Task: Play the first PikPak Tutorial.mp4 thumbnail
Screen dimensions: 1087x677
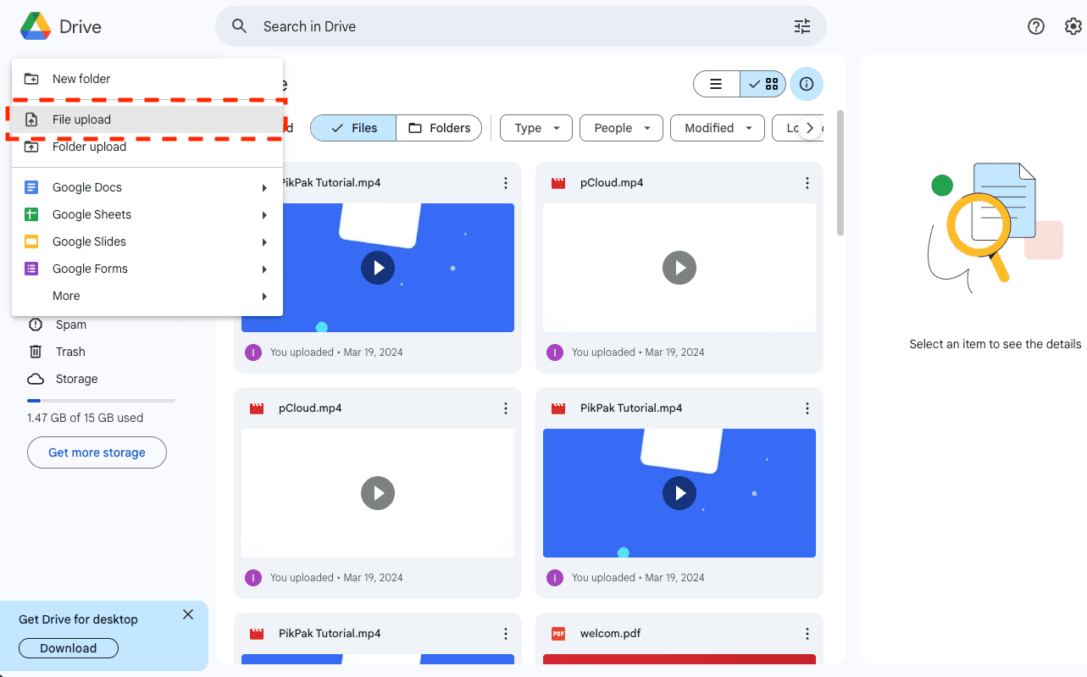Action: click(378, 268)
